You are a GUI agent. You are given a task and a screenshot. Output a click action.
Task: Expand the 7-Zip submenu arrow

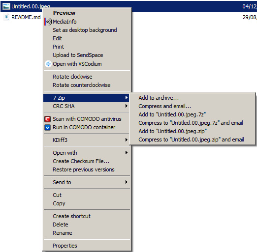pos(126,98)
